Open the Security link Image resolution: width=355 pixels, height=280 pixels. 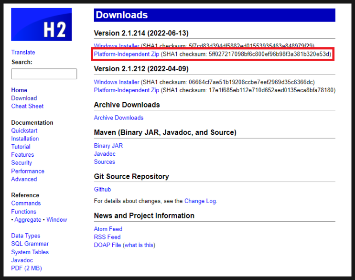22,163
